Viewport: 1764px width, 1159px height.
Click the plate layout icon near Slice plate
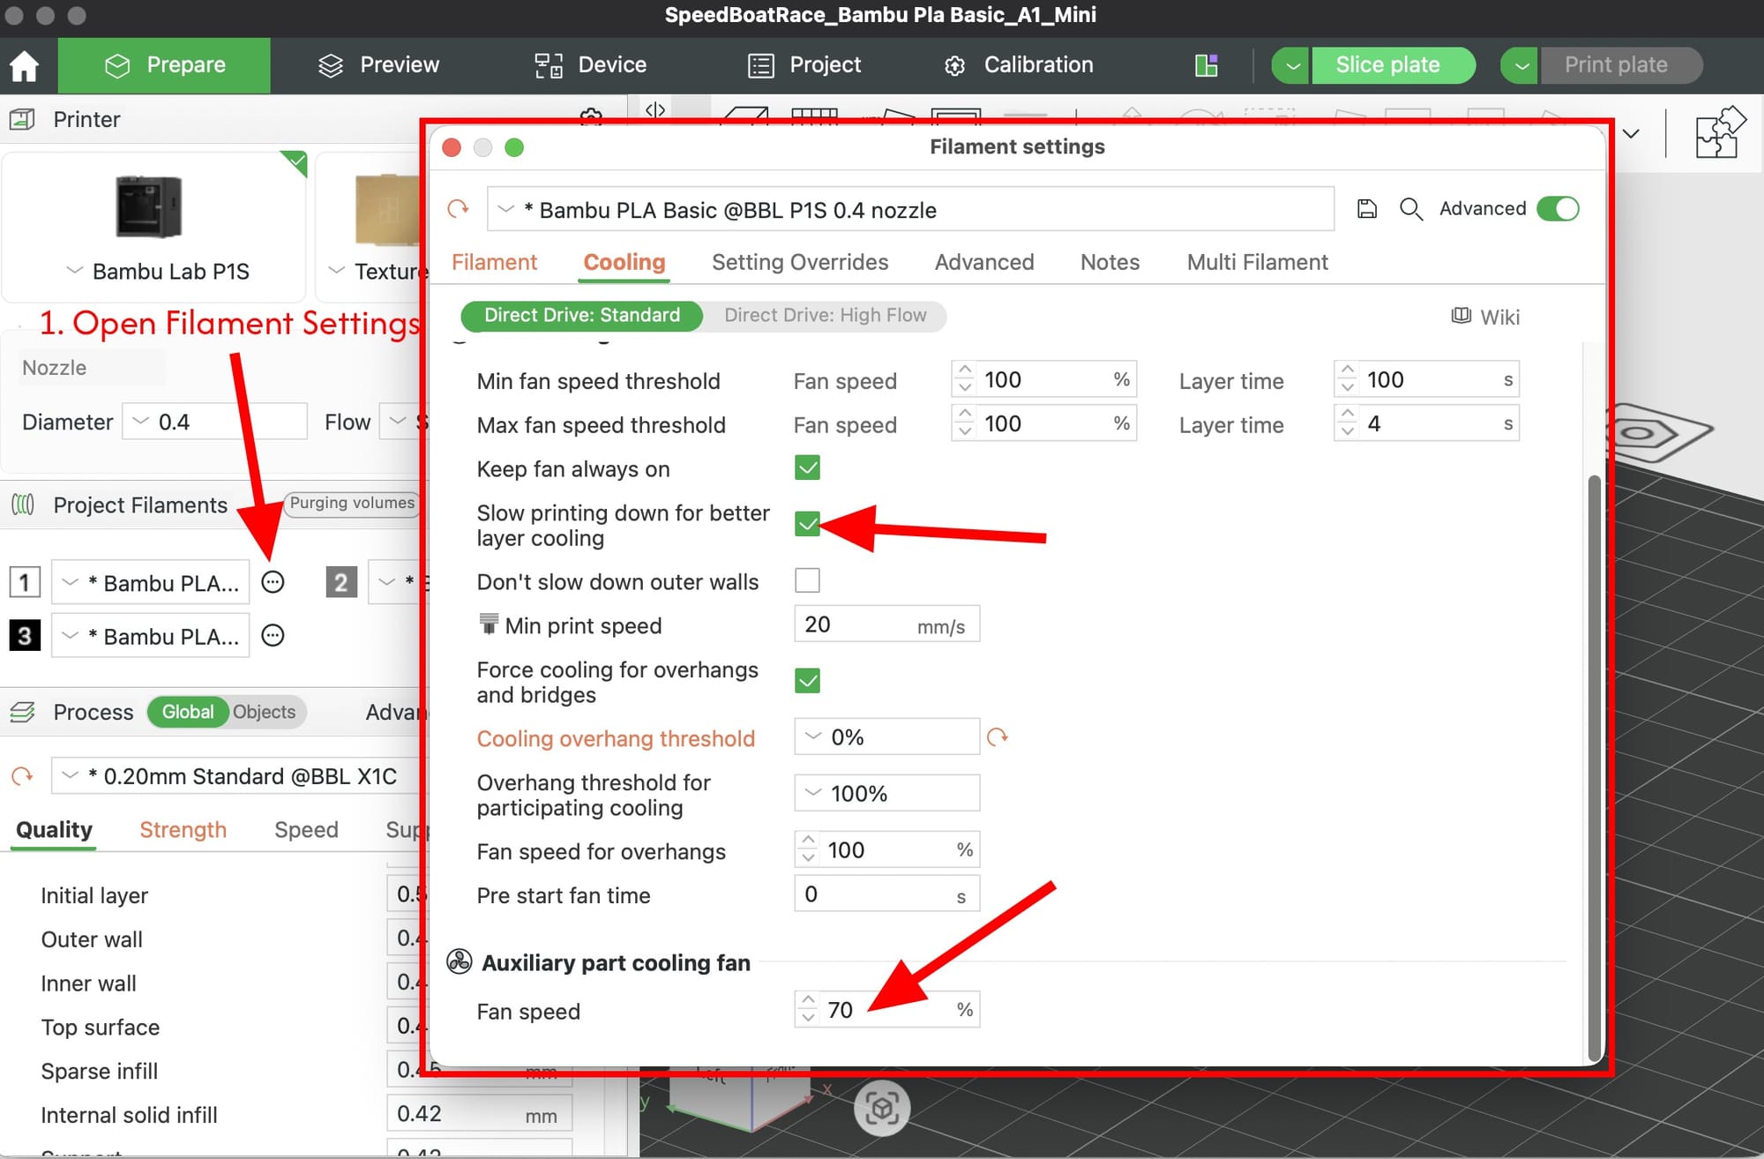[x=1206, y=65]
